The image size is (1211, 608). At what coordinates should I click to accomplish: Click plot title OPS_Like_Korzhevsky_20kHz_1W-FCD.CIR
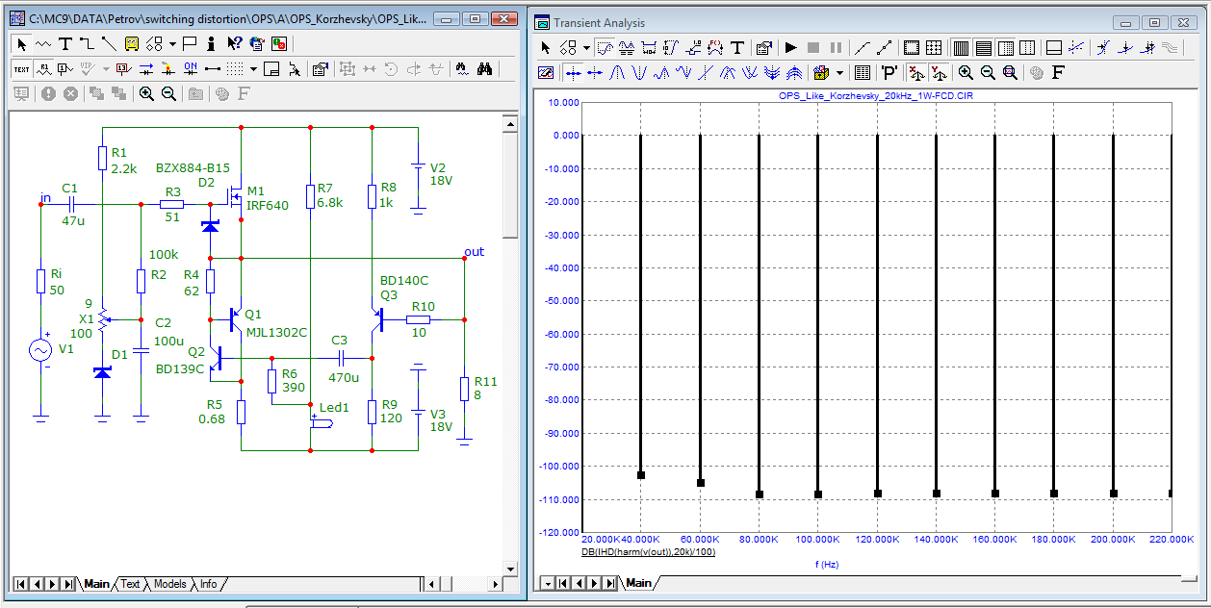tap(876, 96)
